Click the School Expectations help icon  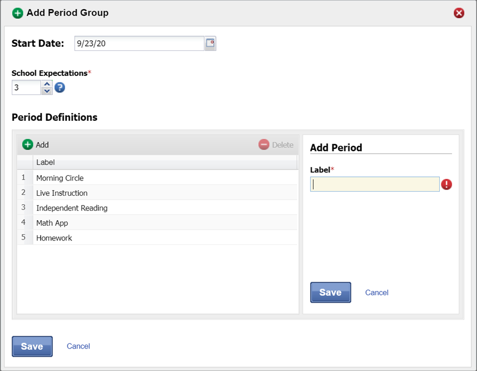click(60, 88)
